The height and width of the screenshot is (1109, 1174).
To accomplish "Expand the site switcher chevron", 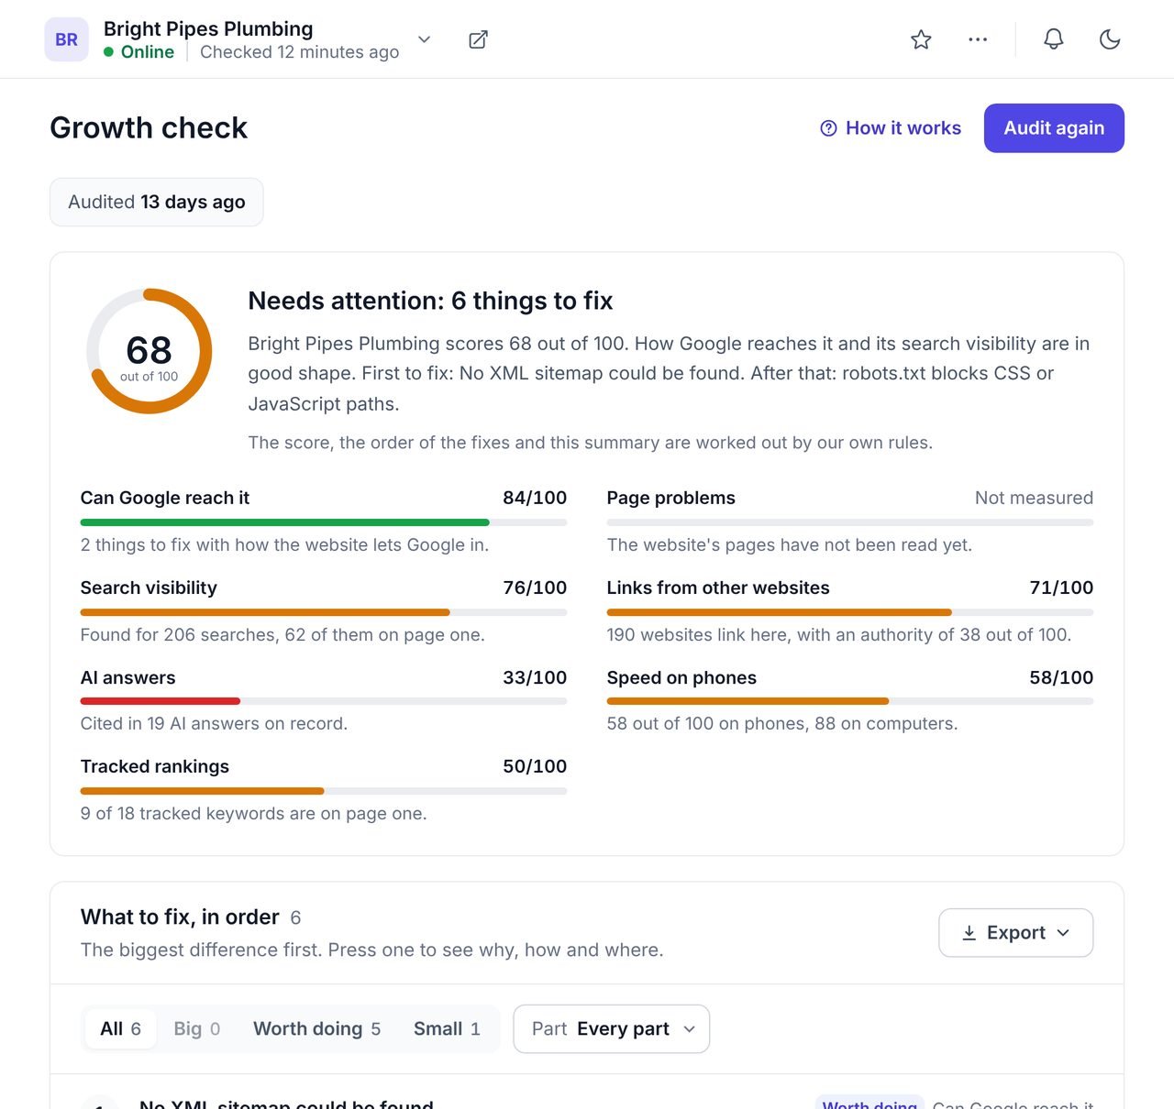I will (x=424, y=39).
